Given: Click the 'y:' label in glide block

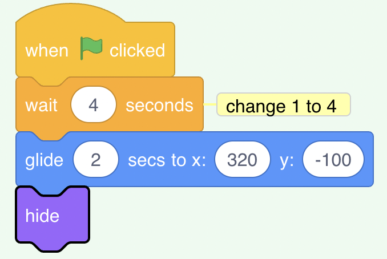Looking at the screenshot, I should click(287, 161).
